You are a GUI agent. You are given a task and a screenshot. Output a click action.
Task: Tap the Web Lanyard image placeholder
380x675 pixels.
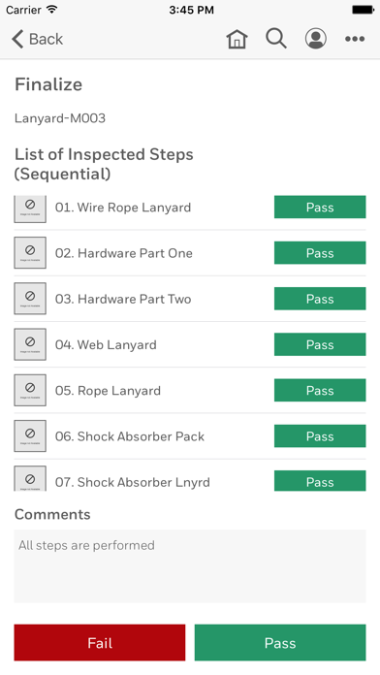[30, 344]
